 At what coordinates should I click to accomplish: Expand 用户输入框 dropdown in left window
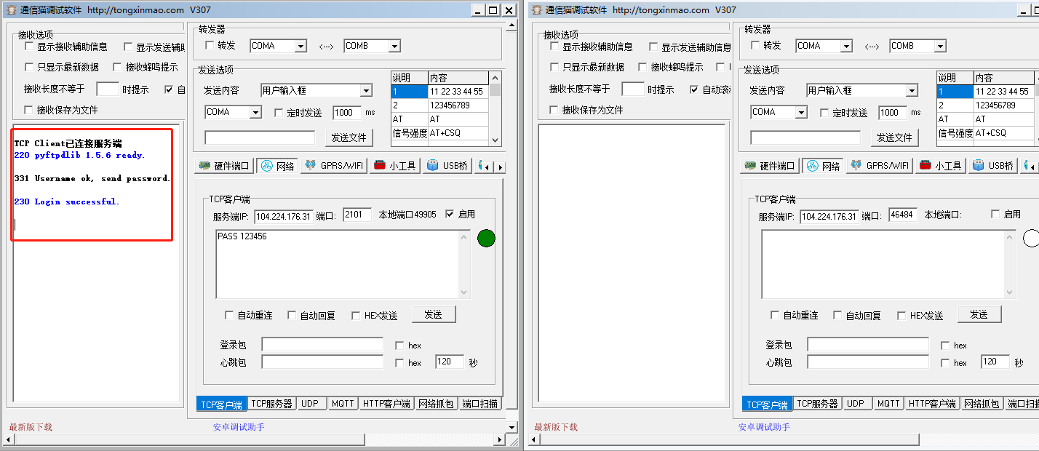tap(366, 91)
